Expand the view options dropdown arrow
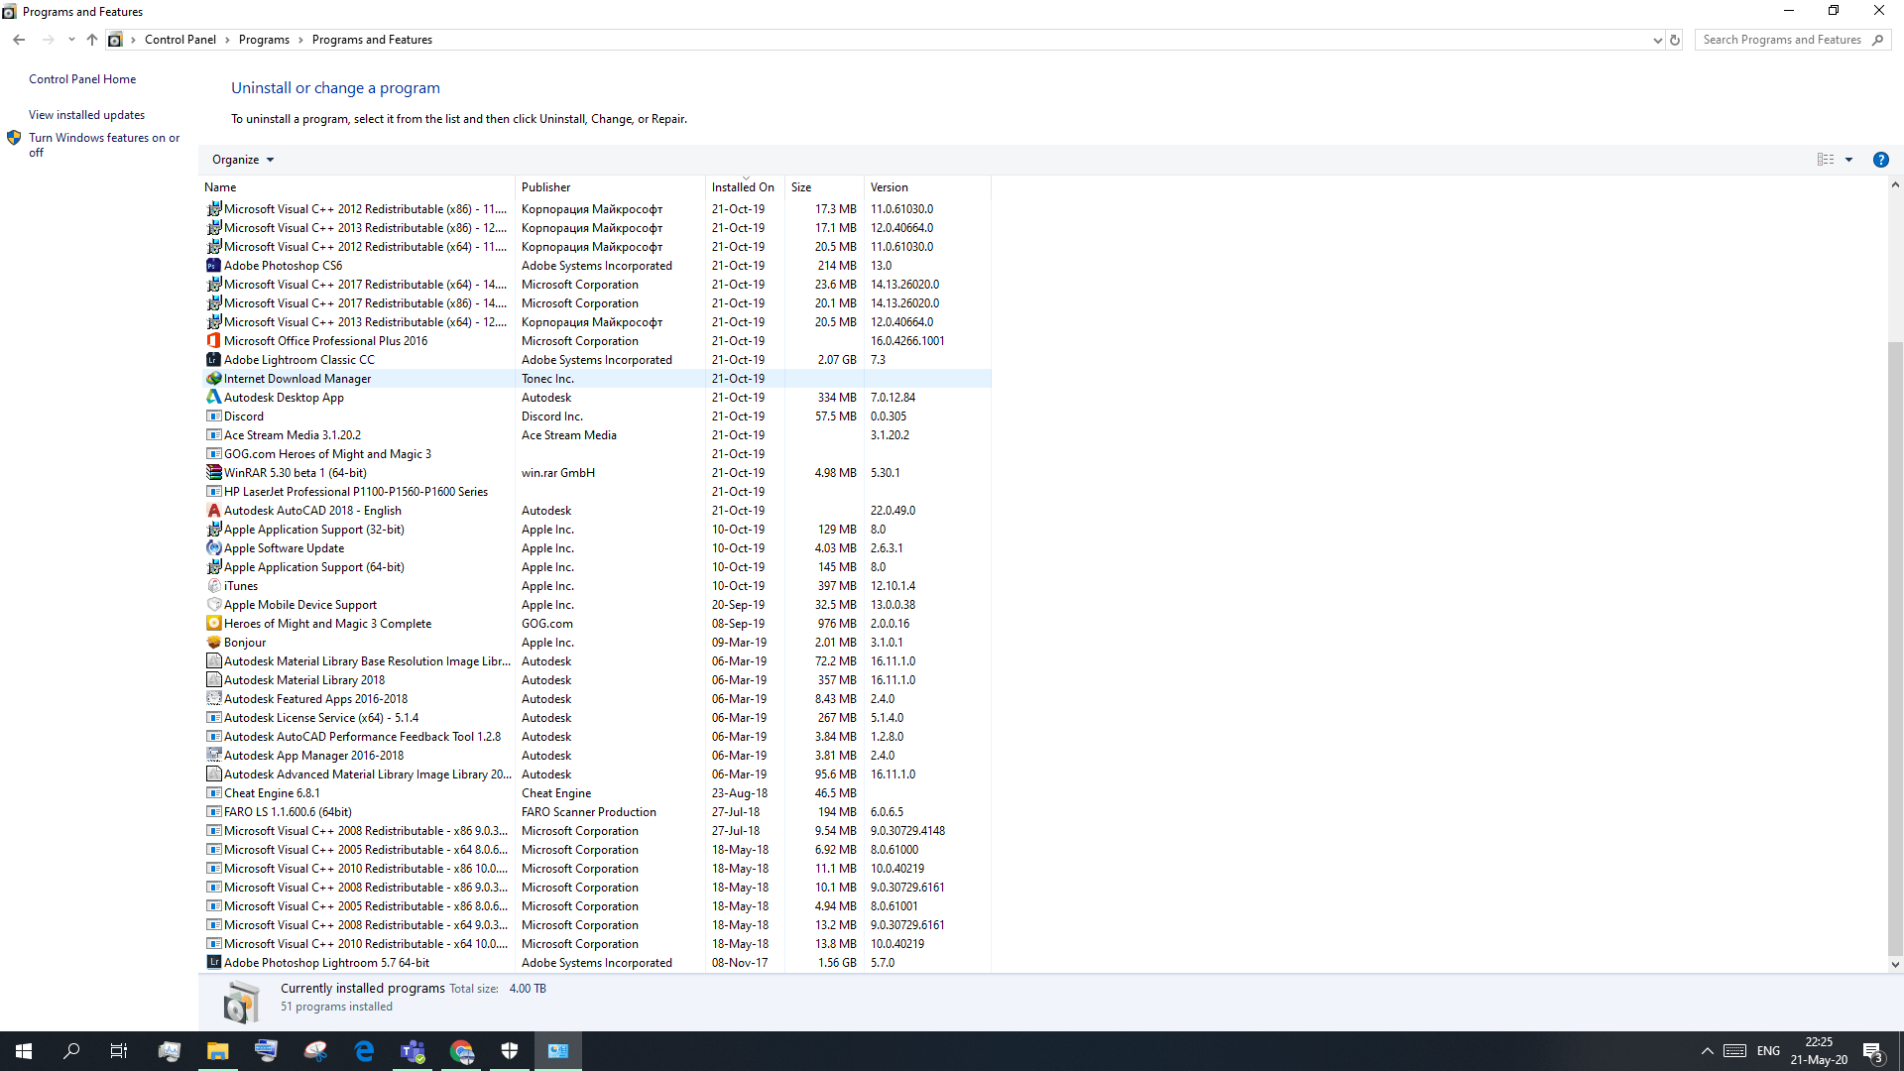 pos(1848,160)
